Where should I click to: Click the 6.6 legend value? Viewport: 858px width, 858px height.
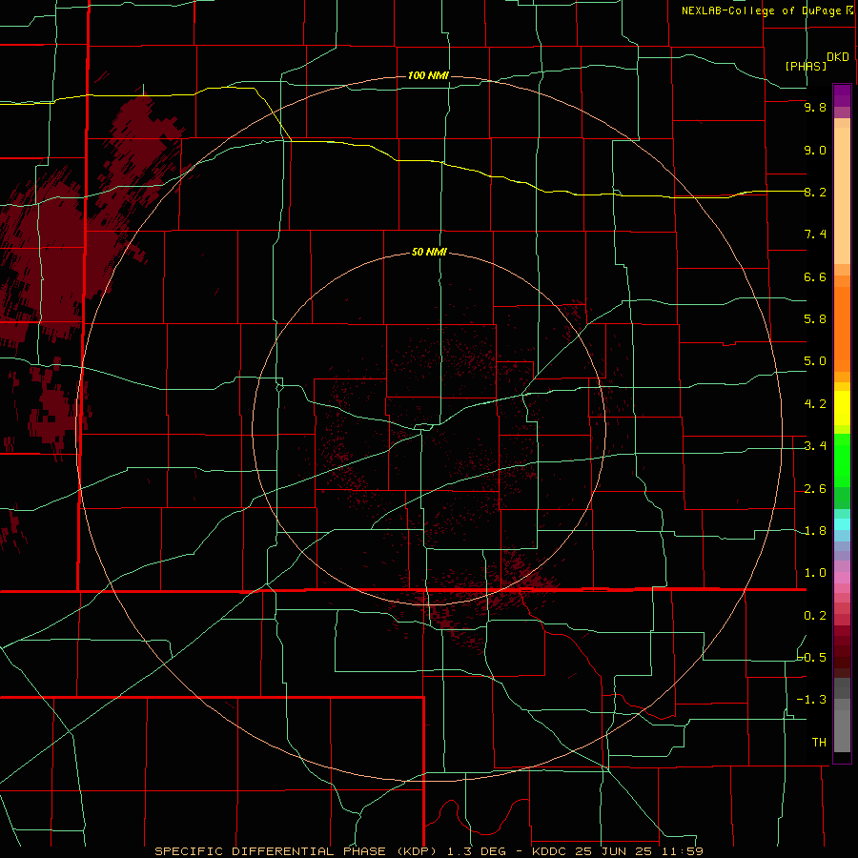point(815,276)
